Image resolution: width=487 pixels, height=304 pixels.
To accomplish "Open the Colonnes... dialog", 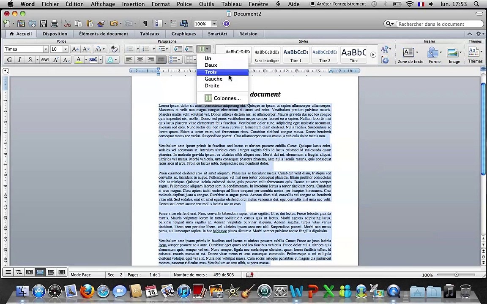I will pos(222,98).
